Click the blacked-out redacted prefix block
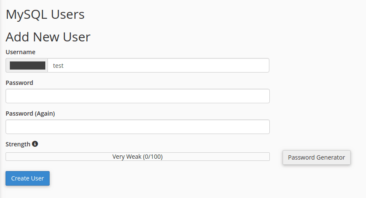This screenshot has width=366, height=198. pos(27,66)
